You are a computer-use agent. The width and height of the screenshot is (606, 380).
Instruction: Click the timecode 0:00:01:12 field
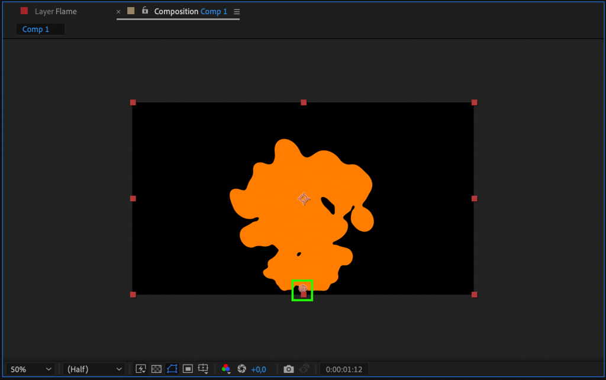click(344, 369)
